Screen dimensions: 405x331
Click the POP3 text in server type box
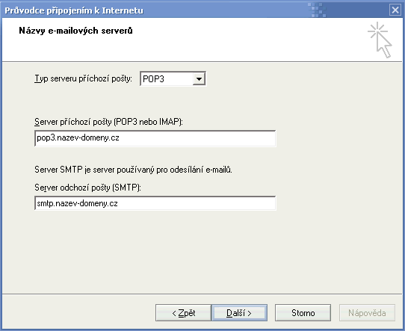(x=153, y=78)
